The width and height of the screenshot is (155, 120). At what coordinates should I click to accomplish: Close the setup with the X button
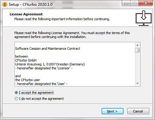coord(146,3)
